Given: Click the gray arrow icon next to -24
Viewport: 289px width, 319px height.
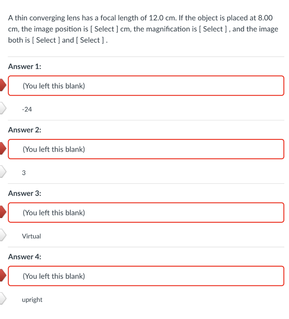Looking at the screenshot, I should click(2, 109).
